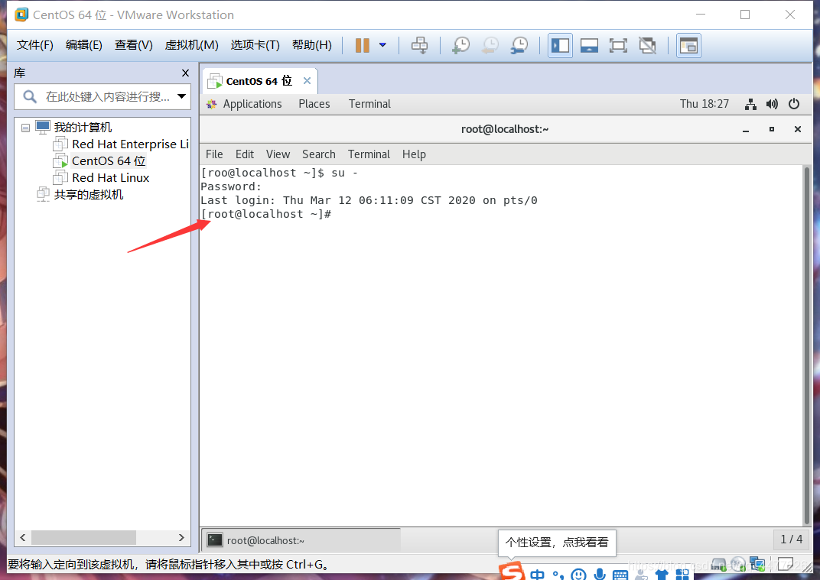Toggle Sogou punctuation mode icon
This screenshot has width=820, height=580.
click(x=558, y=575)
